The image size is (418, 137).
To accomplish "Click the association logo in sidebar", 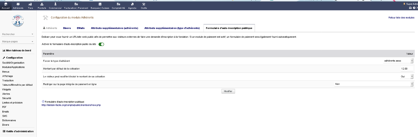I will (x=18, y=21).
